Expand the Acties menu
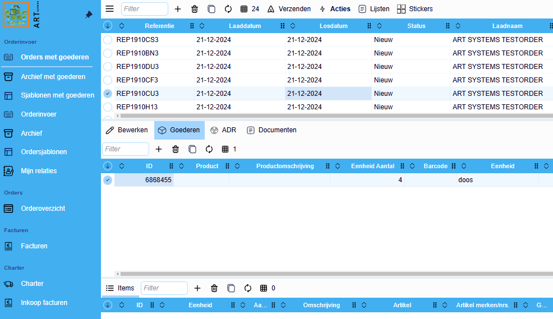 [335, 9]
